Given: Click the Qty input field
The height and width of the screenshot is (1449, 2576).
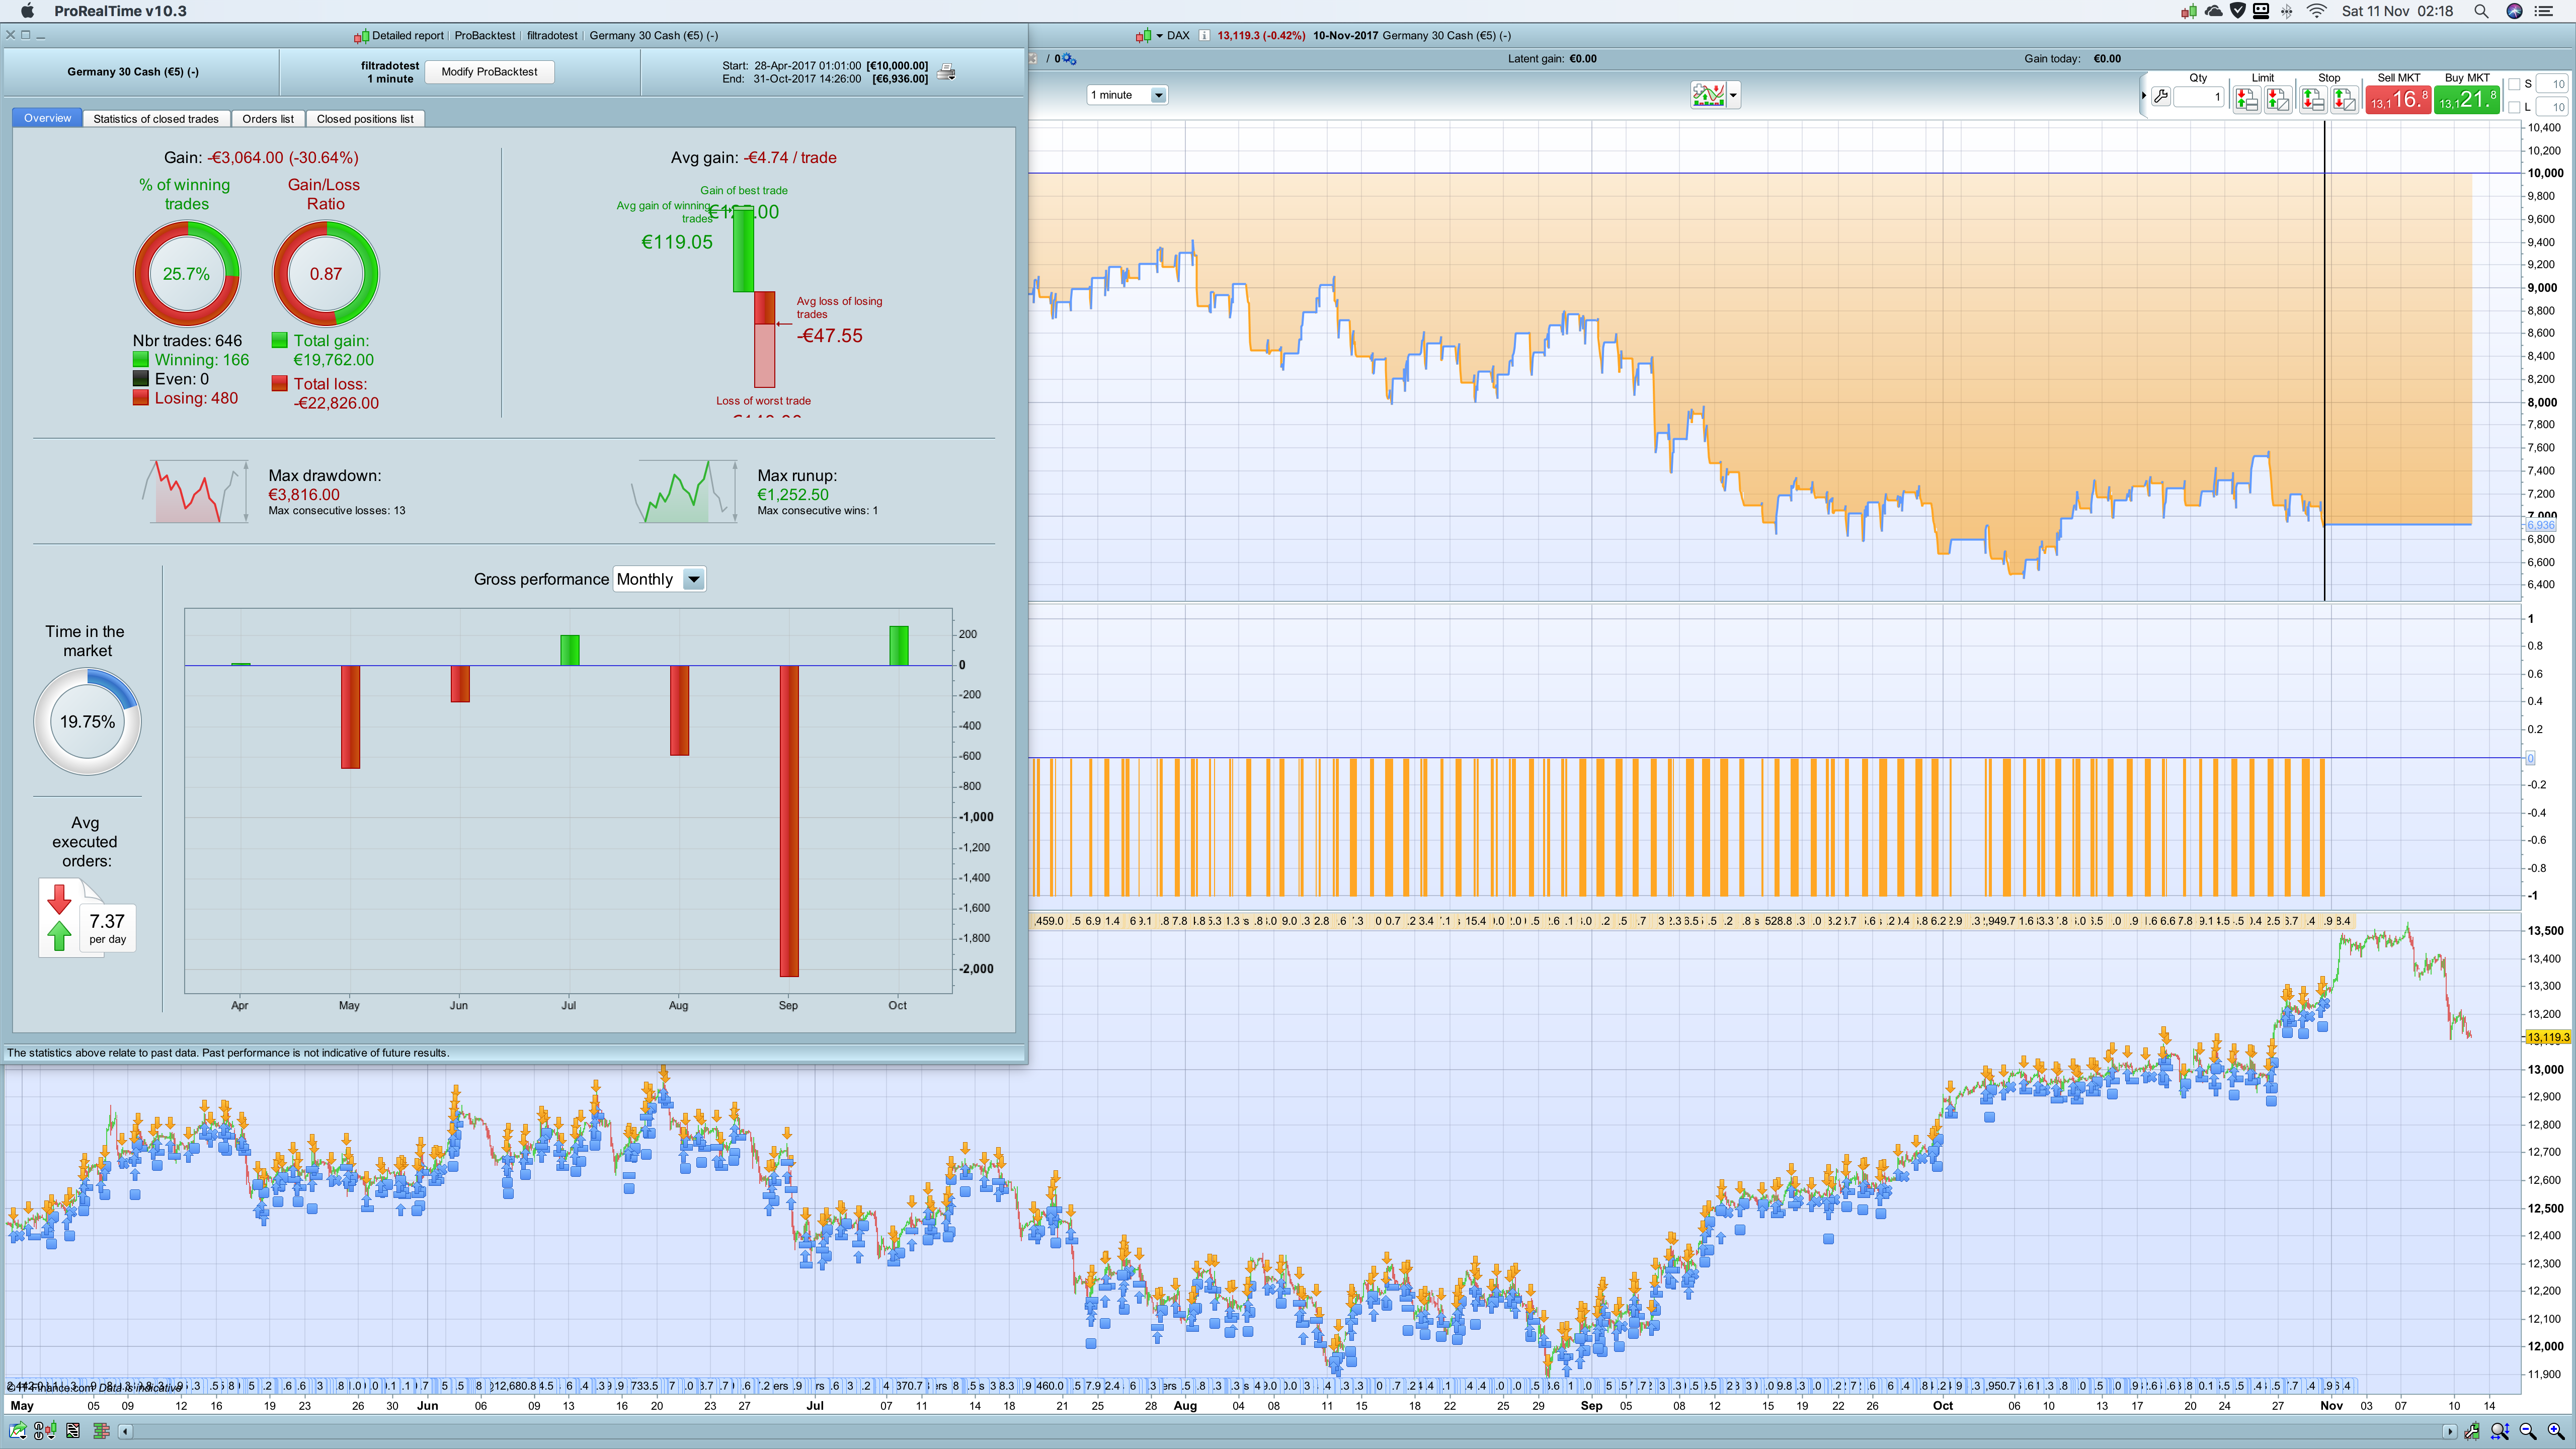Looking at the screenshot, I should point(2198,97).
